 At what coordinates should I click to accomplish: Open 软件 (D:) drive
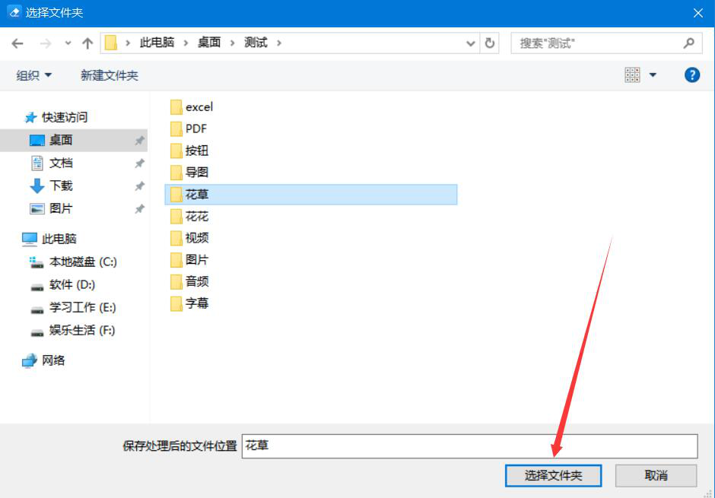point(62,285)
